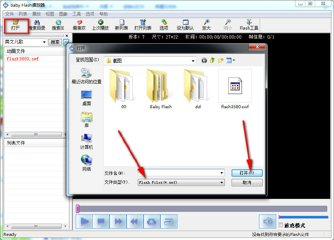
Task: Mute sound with the speaker button
Action: click(268, 221)
